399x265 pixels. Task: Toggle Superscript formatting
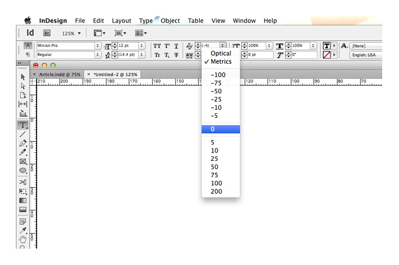coord(167,46)
